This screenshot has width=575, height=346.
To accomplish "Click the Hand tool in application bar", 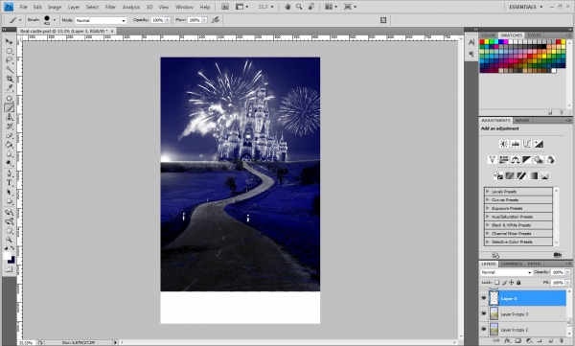I will [287, 7].
